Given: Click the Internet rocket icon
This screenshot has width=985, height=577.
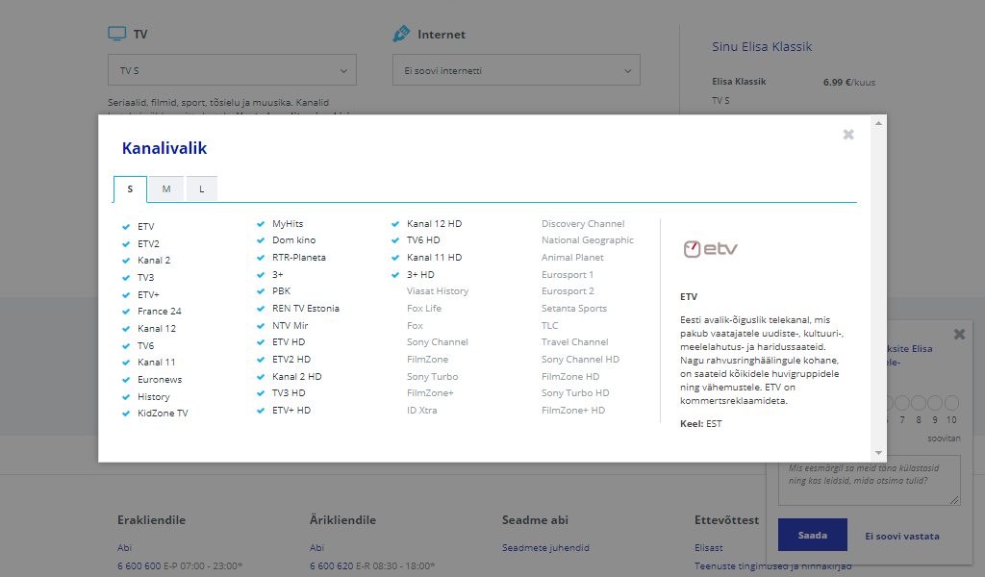Looking at the screenshot, I should 401,34.
